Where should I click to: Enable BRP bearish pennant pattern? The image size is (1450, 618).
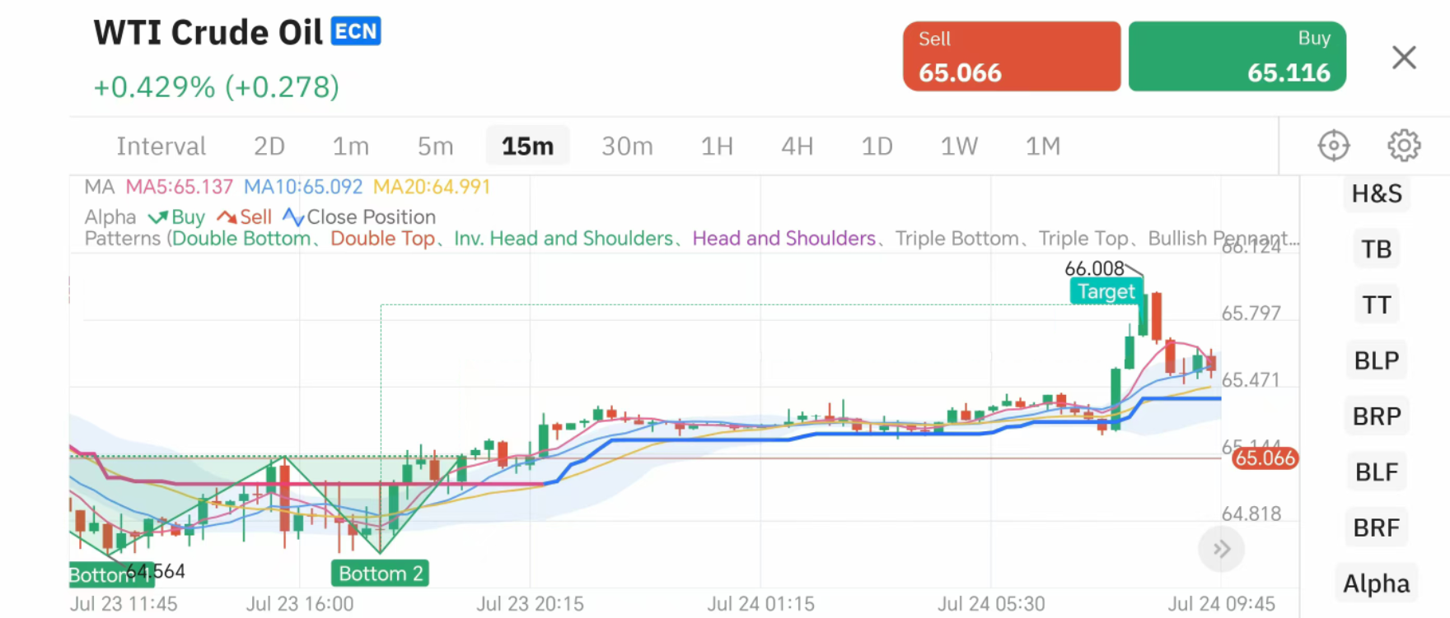pyautogui.click(x=1376, y=416)
